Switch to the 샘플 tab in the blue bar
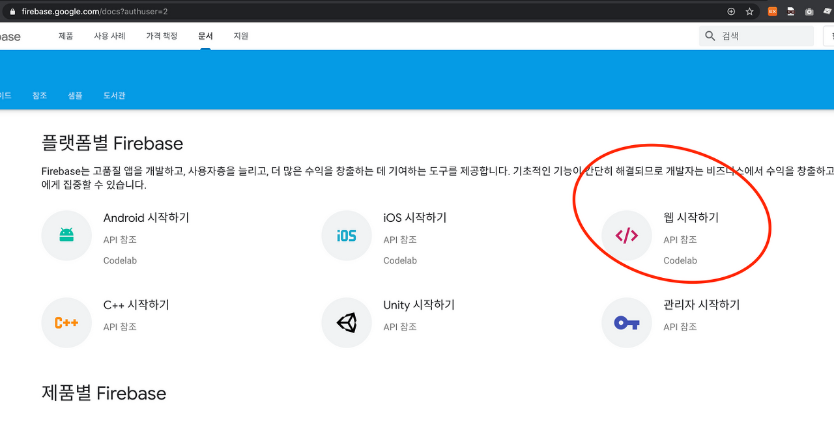This screenshot has height=423, width=834. (x=76, y=96)
